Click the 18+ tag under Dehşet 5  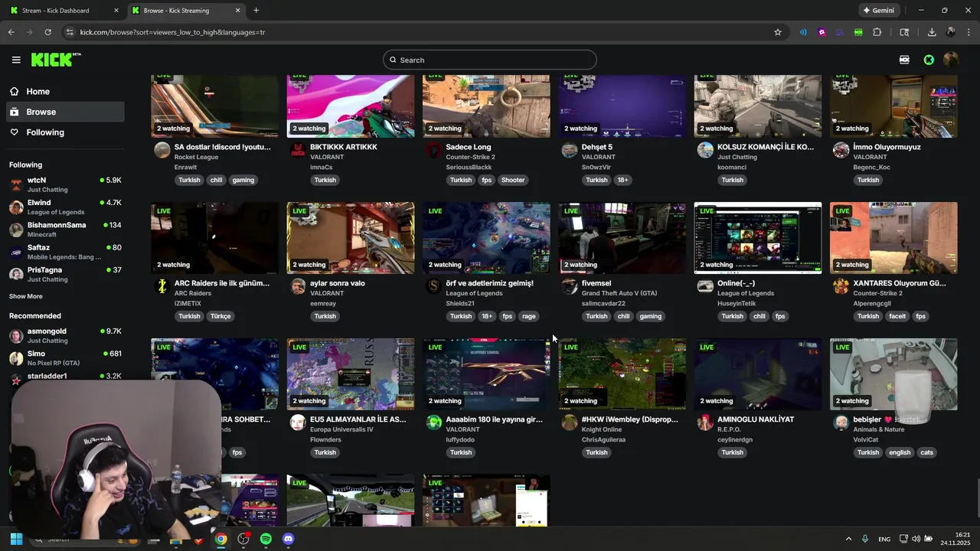(623, 180)
